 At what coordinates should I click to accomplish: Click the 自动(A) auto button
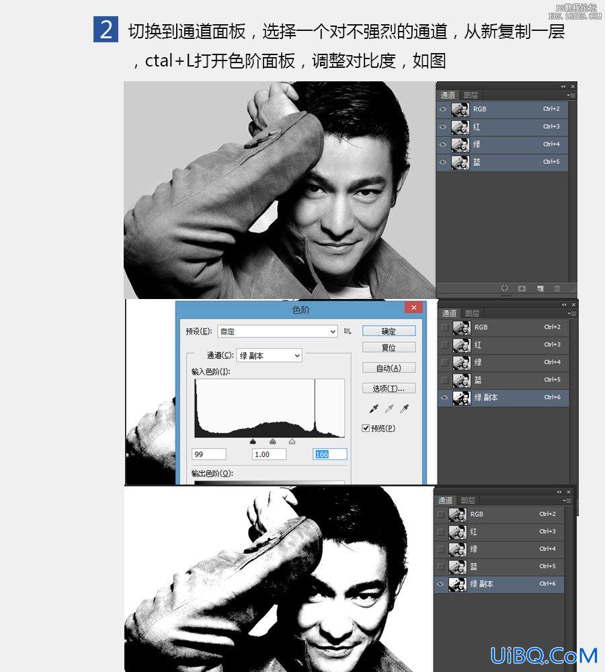pos(389,368)
